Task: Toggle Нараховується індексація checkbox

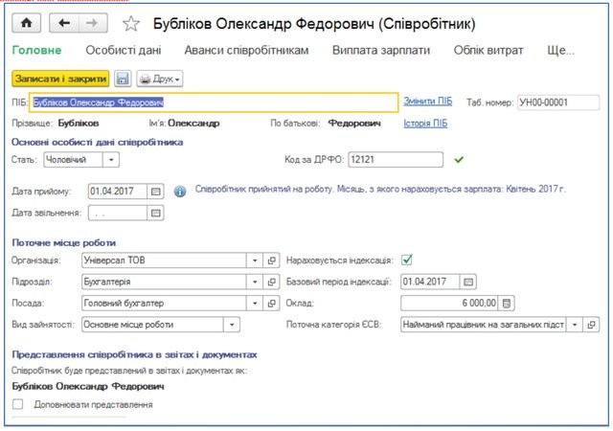Action: (407, 259)
